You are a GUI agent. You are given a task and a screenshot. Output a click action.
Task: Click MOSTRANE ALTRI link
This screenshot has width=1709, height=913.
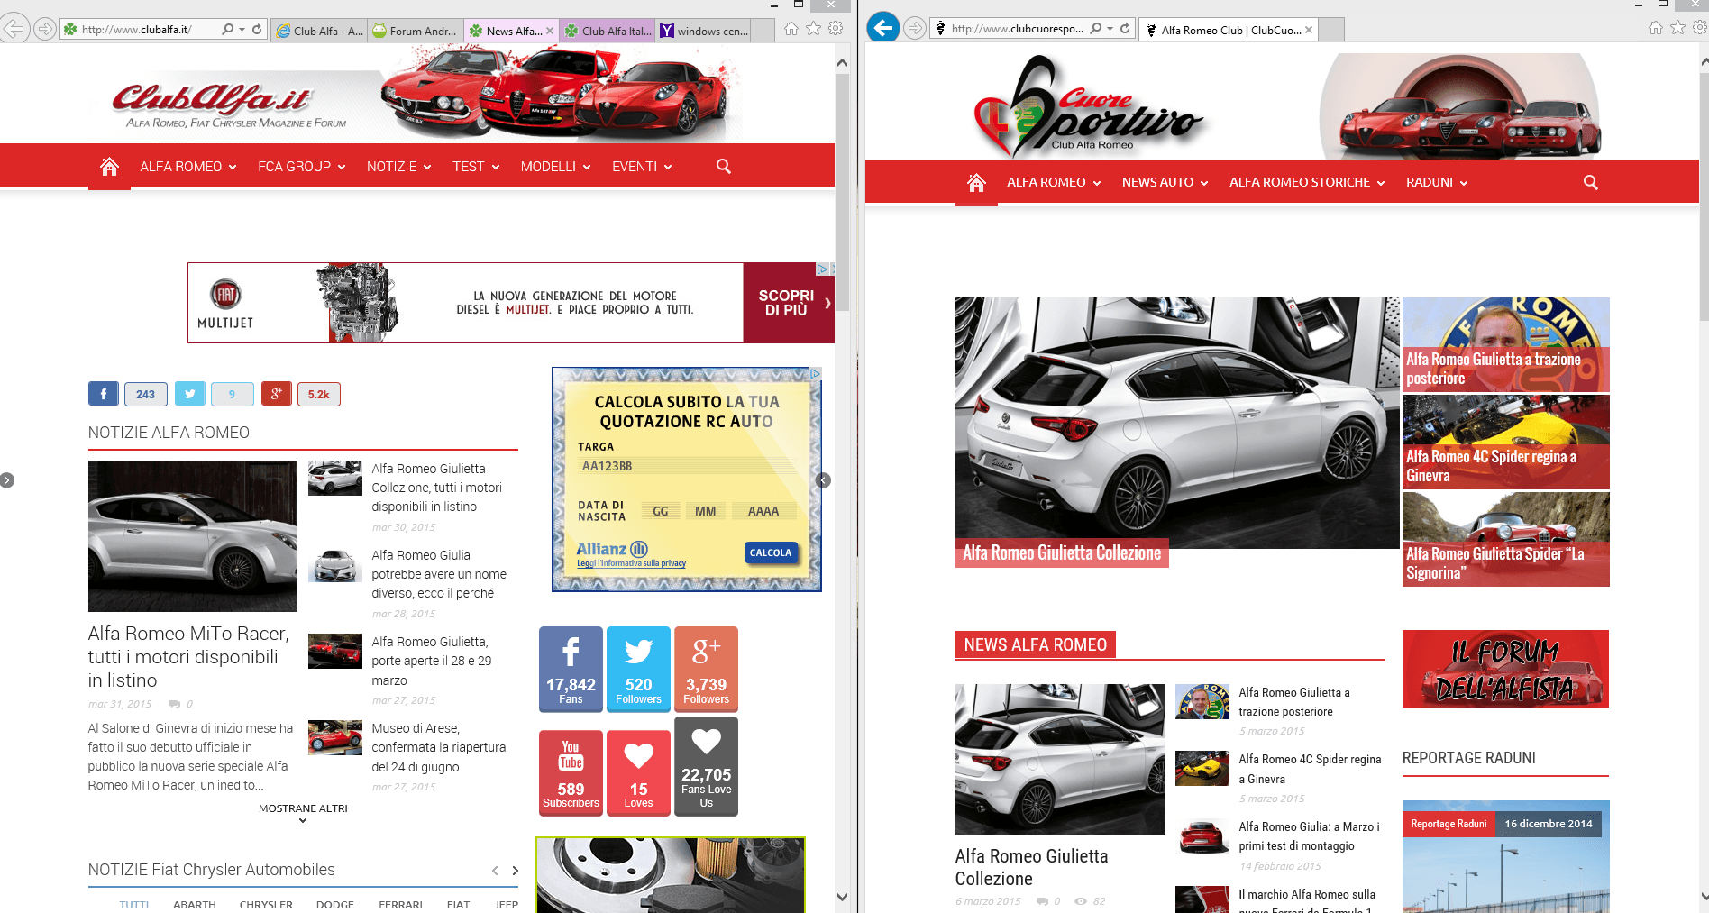click(303, 808)
